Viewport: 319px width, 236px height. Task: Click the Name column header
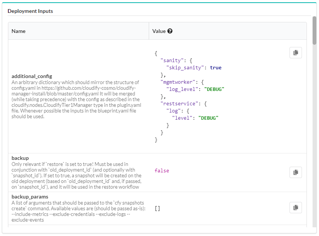click(x=79, y=31)
